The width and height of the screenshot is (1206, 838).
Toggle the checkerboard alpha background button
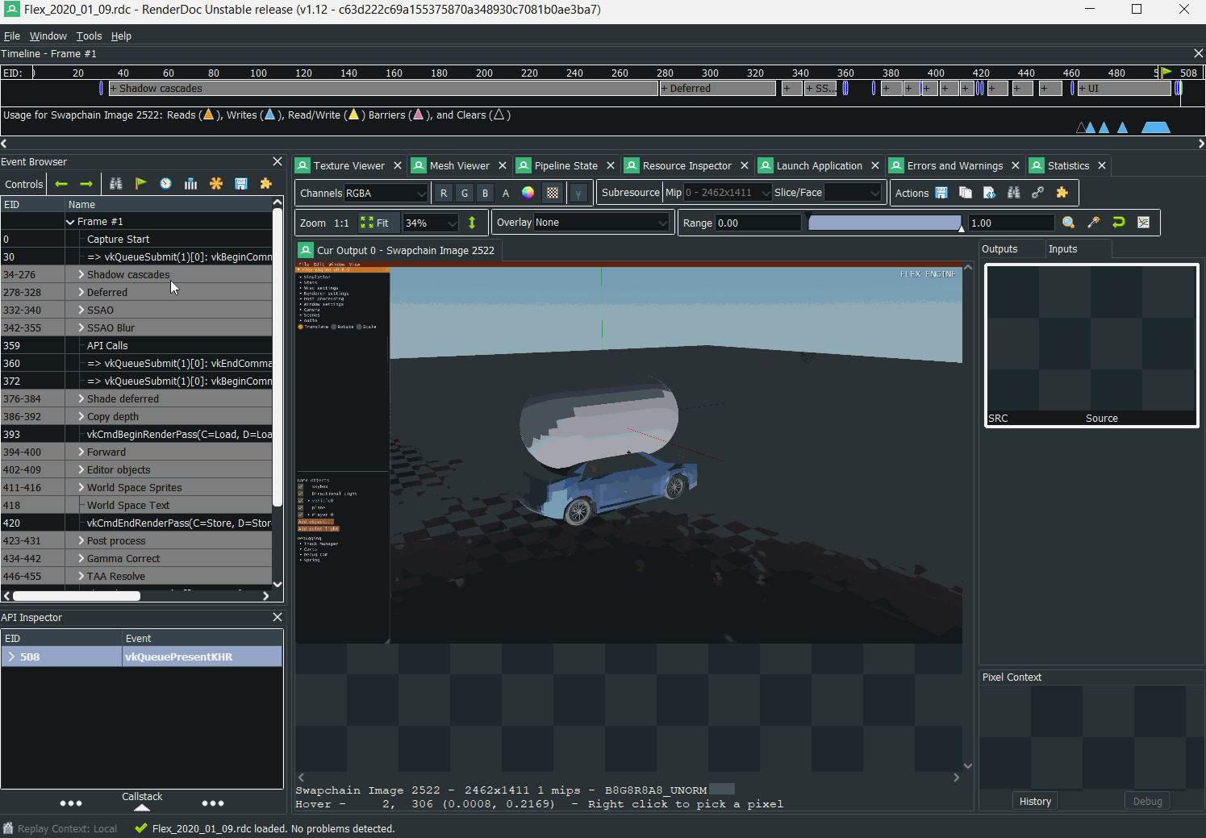(553, 193)
